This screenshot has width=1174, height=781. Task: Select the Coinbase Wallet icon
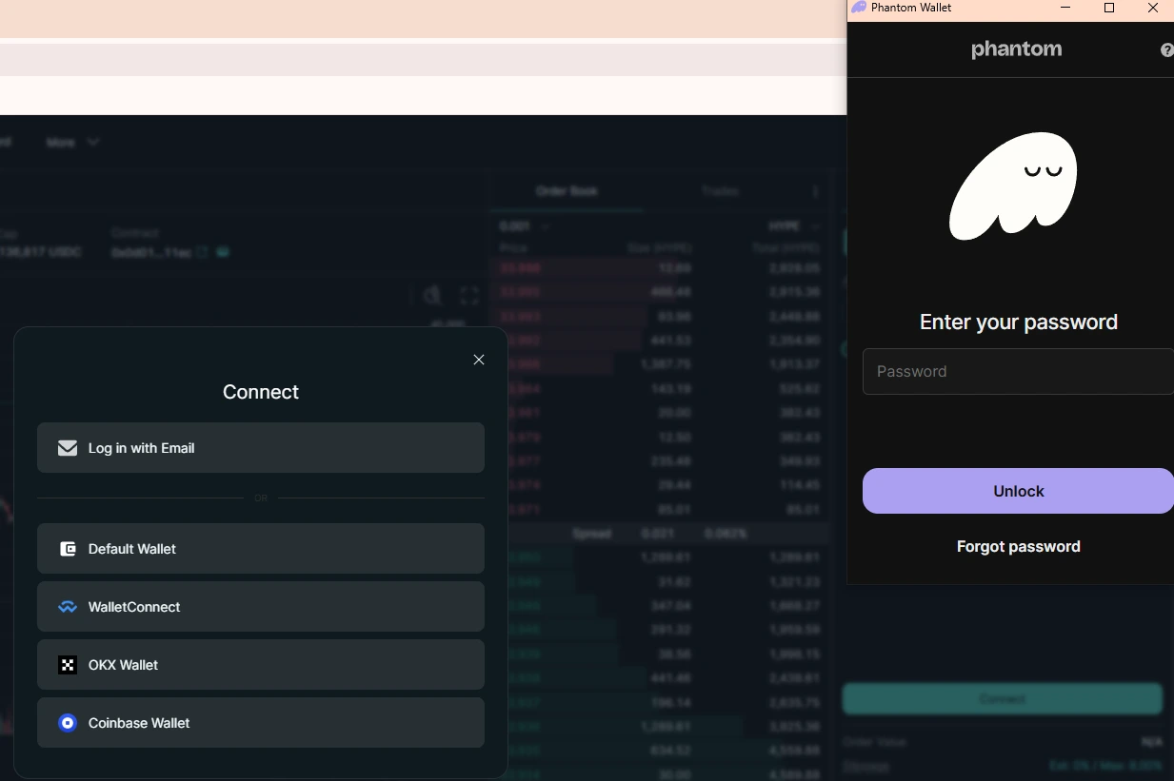68,723
